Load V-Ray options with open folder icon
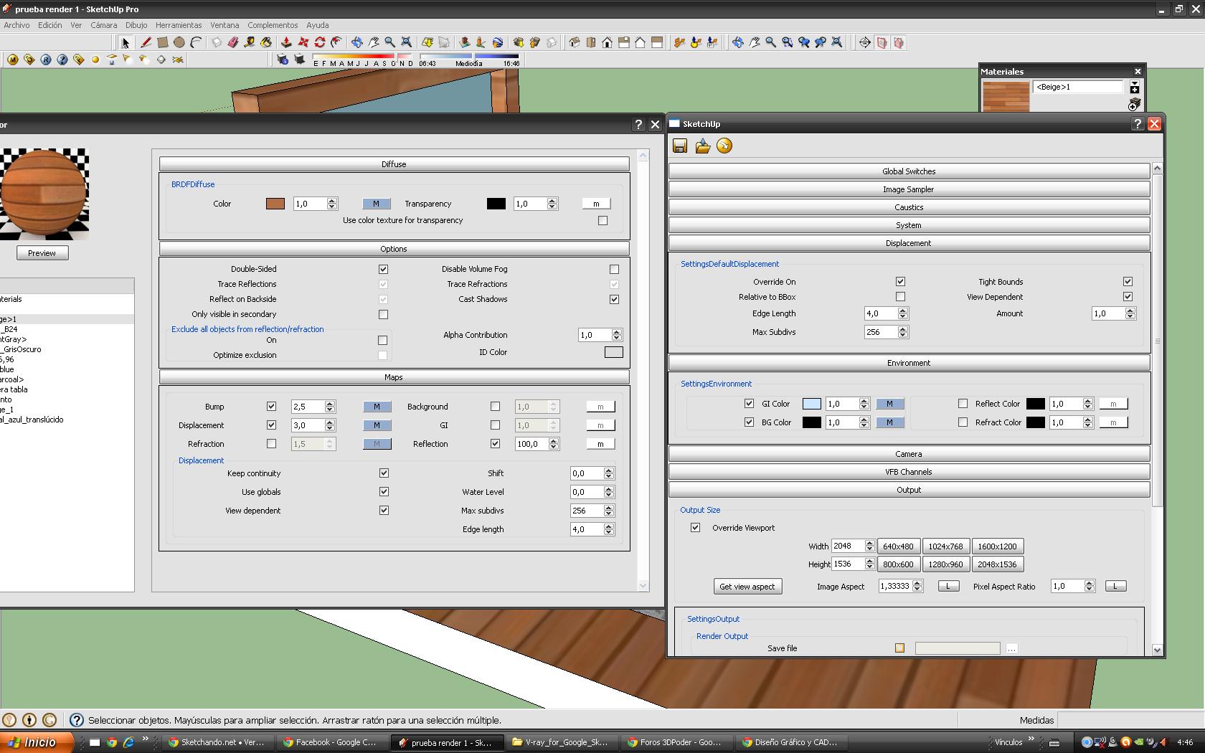The height and width of the screenshot is (753, 1205). point(702,146)
